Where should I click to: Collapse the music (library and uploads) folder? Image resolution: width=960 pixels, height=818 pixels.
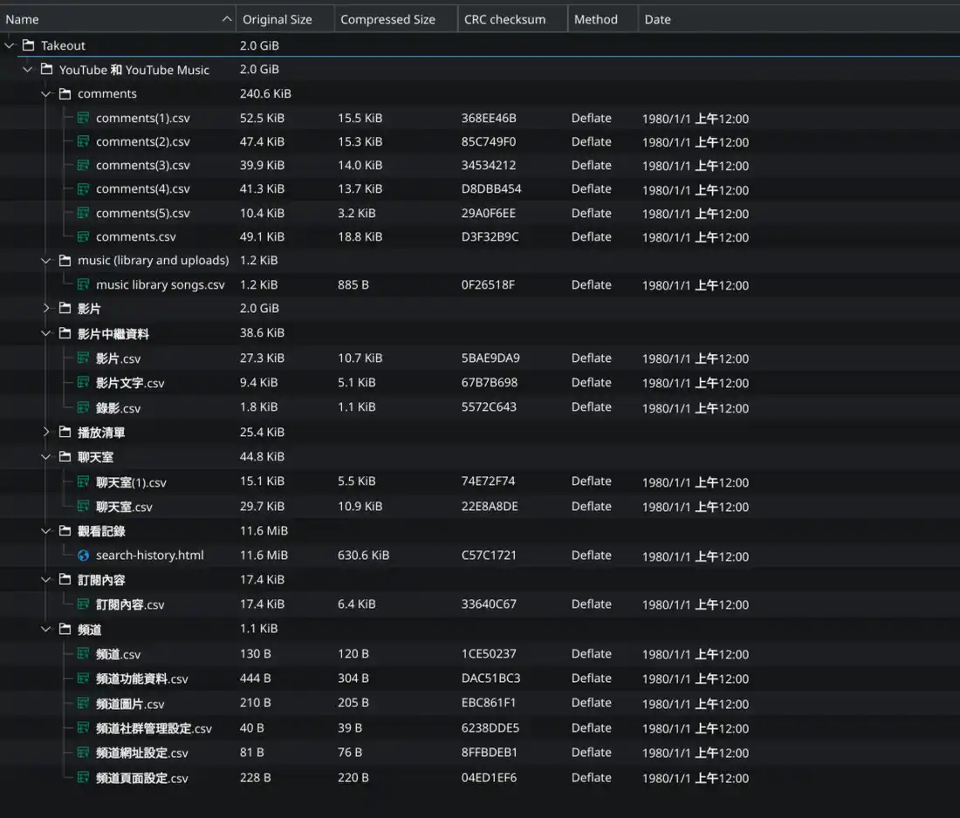coord(46,260)
